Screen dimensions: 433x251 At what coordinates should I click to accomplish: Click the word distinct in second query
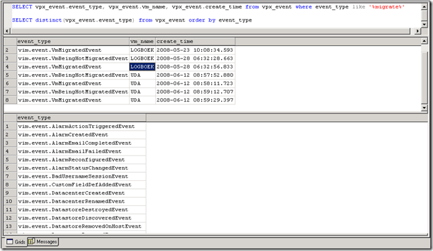pos(48,20)
